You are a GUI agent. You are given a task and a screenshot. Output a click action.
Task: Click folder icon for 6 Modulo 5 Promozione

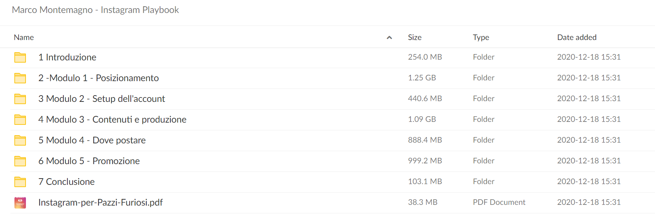(20, 161)
